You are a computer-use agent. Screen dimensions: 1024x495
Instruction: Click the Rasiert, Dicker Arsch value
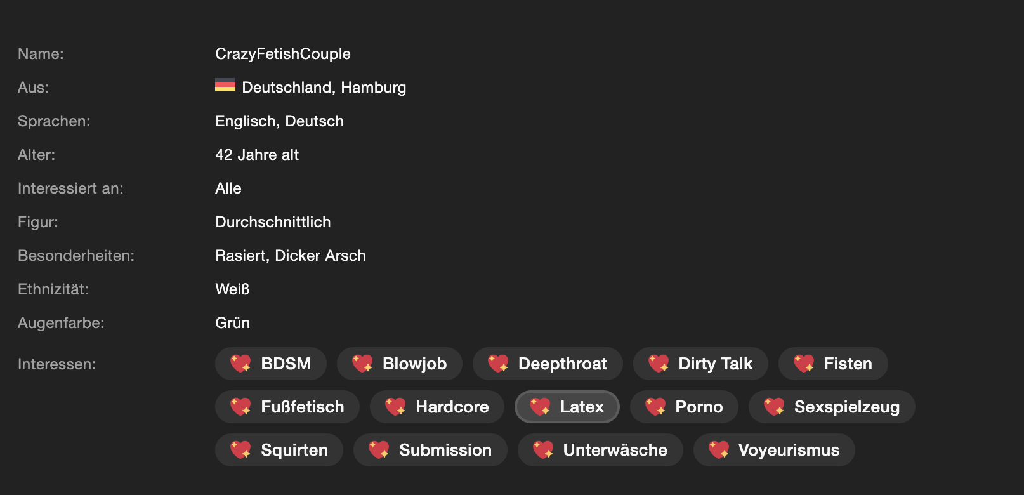291,256
